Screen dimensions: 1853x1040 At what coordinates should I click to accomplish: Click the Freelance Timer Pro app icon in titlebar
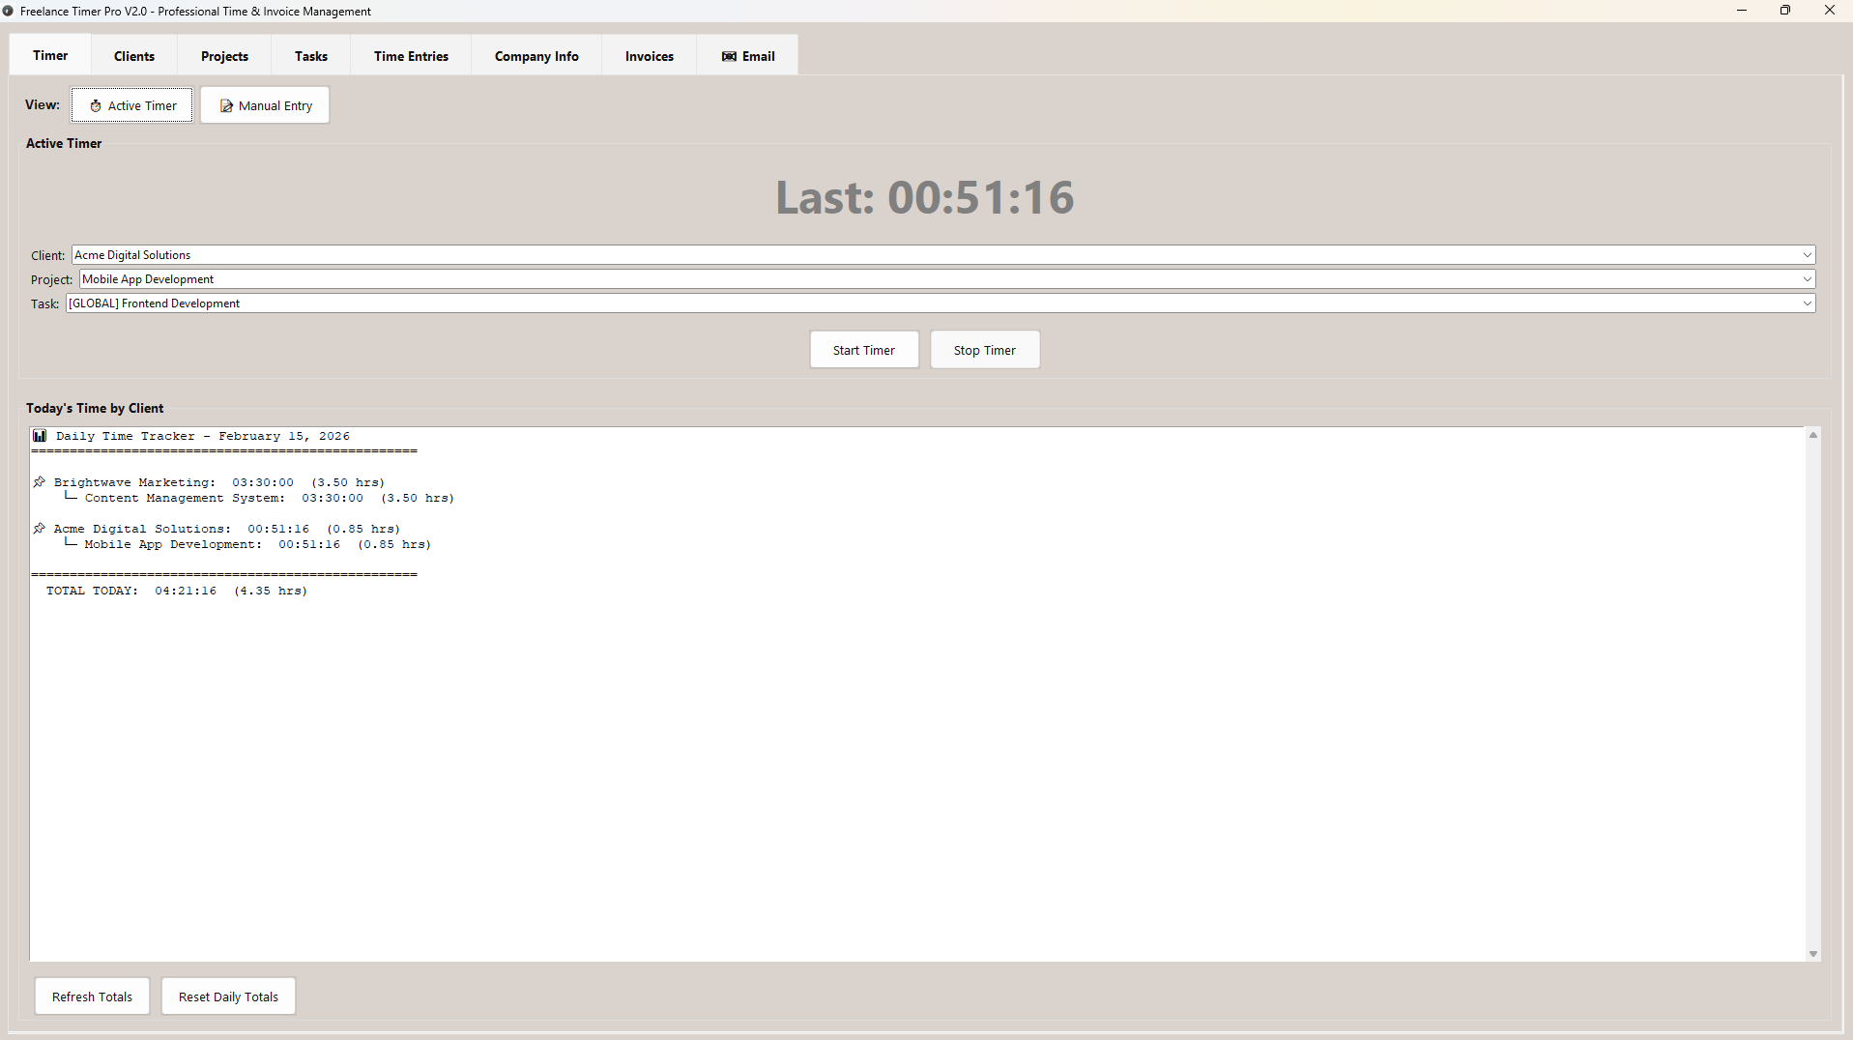click(9, 11)
